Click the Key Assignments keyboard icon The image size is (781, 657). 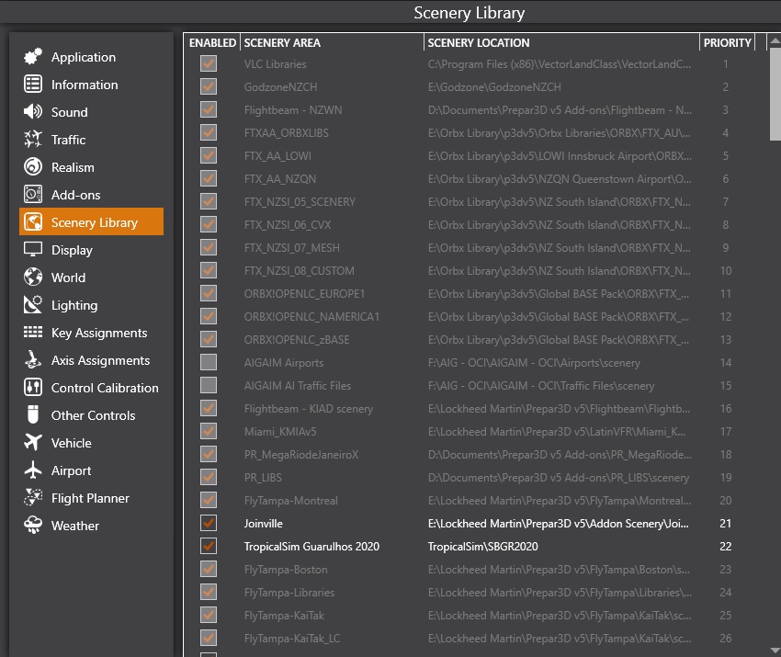pos(33,333)
